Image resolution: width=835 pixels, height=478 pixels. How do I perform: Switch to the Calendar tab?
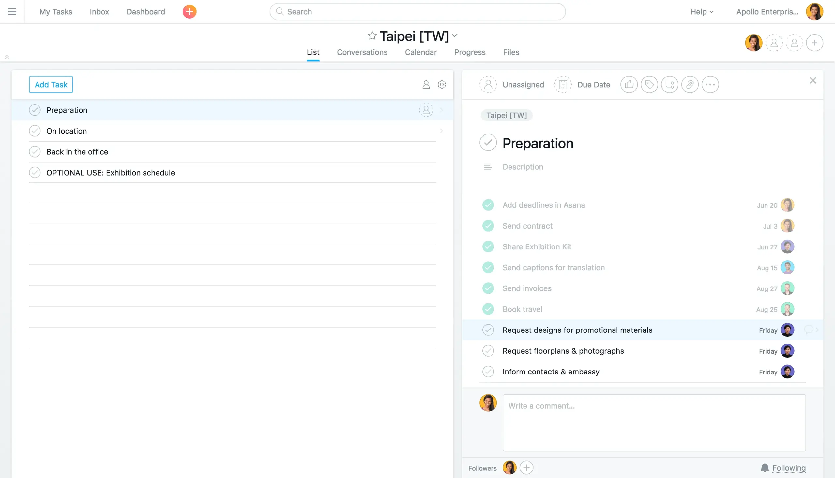[x=421, y=53]
